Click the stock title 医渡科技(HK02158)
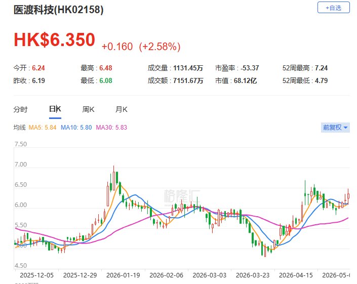 click(59, 10)
